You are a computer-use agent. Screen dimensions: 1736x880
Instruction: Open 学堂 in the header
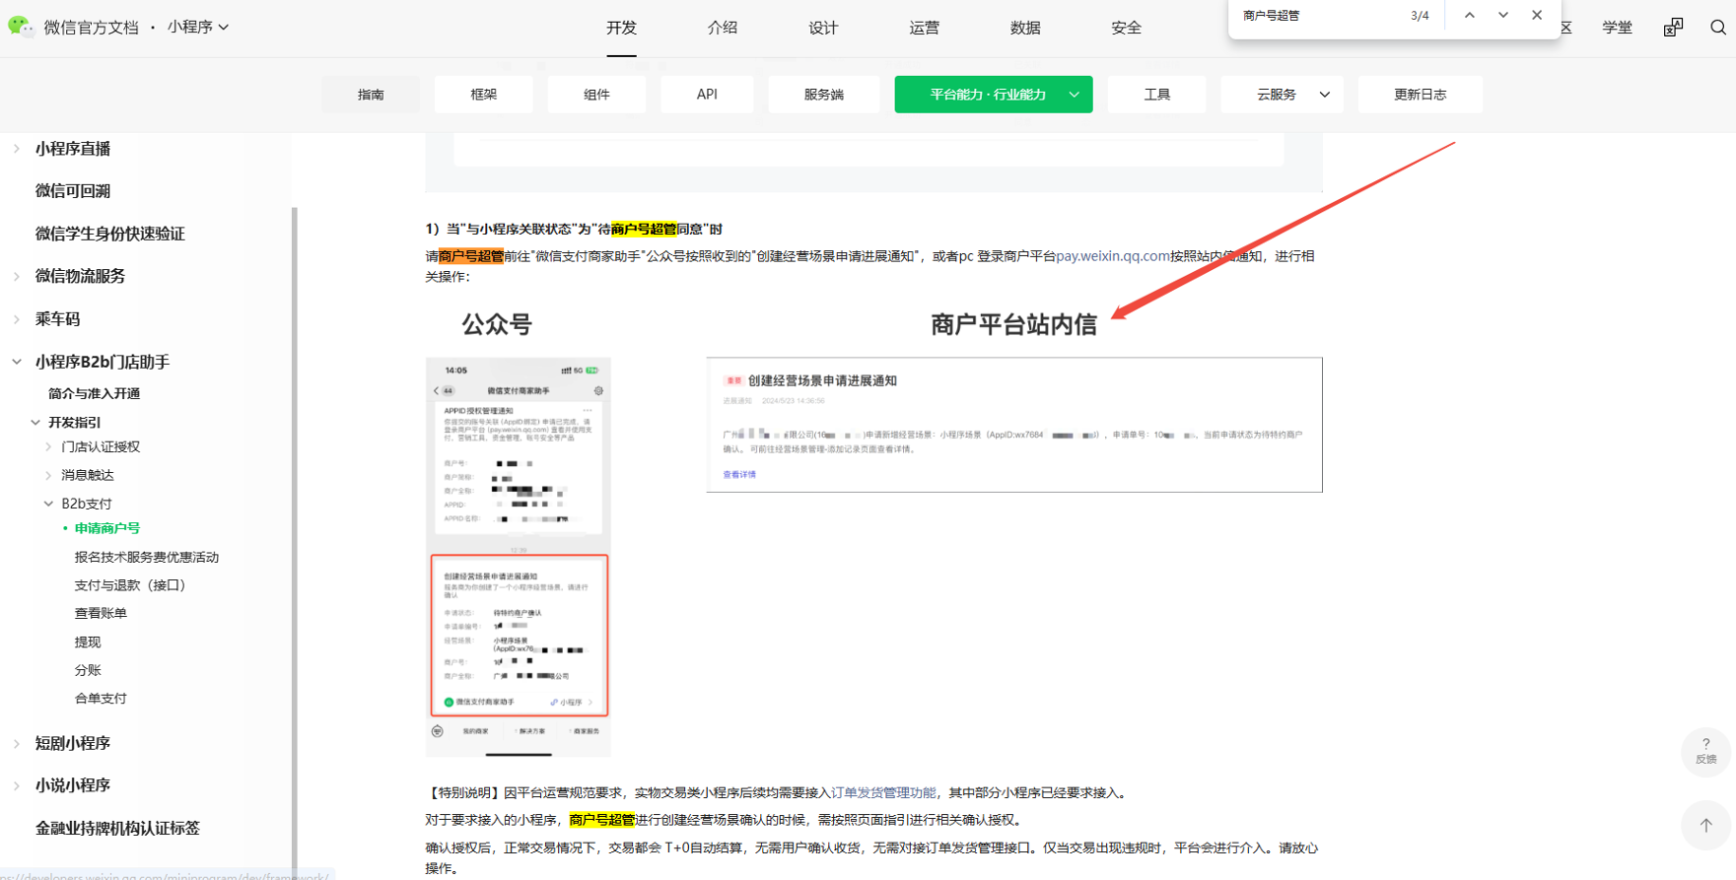coord(1617,28)
